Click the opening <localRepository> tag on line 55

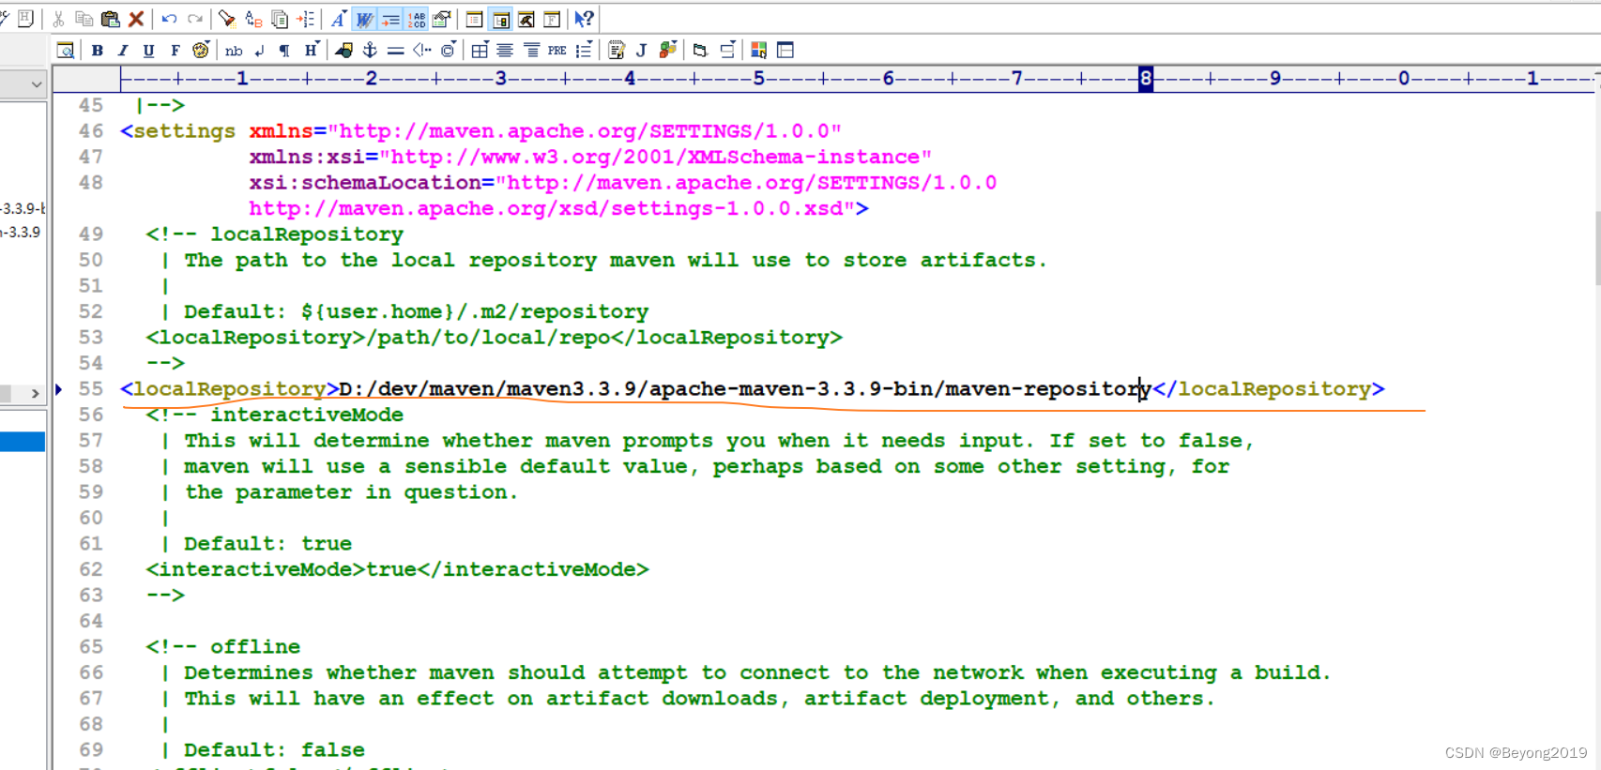229,388
